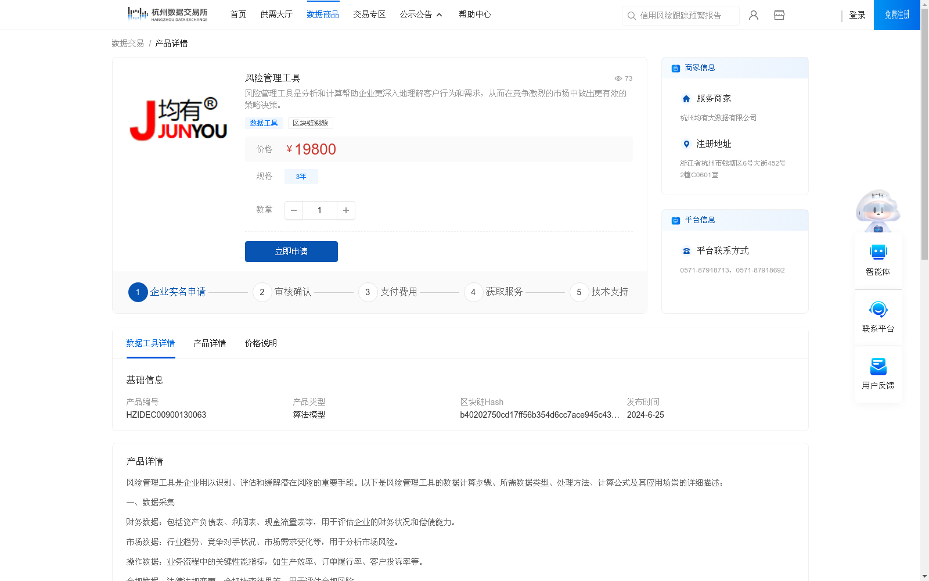Click the 免费注册 button
This screenshot has width=929, height=581.
tap(897, 15)
